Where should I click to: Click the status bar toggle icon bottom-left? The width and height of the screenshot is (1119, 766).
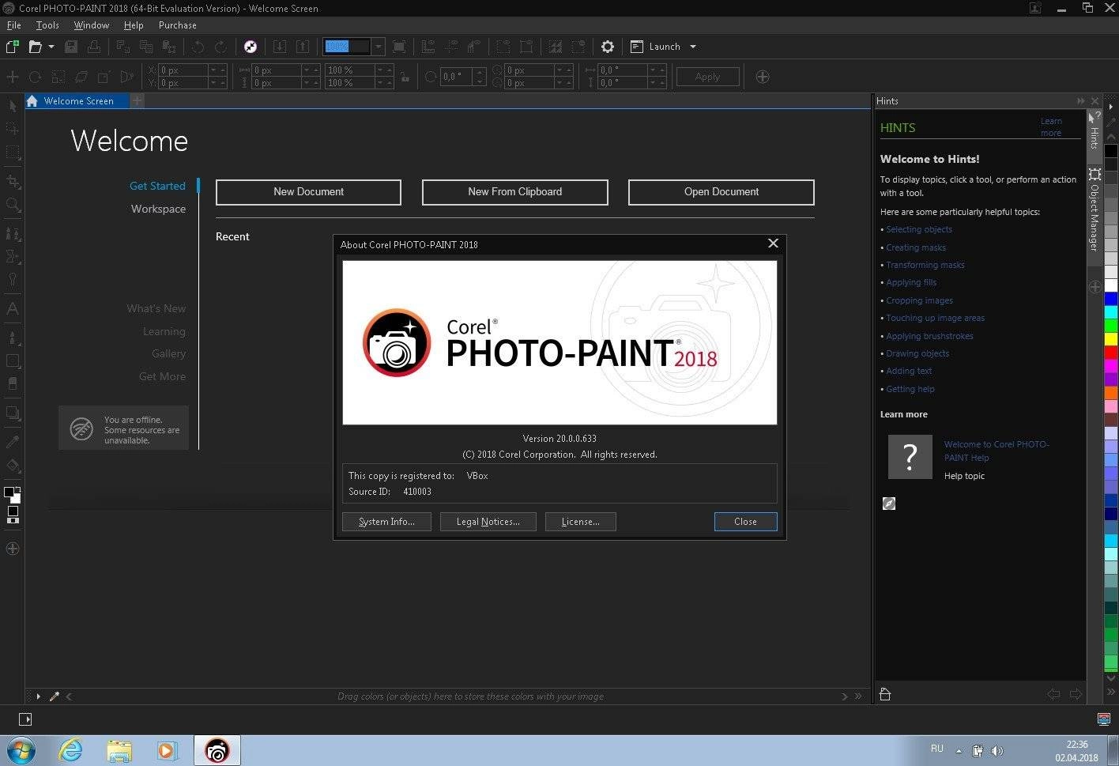click(x=25, y=719)
